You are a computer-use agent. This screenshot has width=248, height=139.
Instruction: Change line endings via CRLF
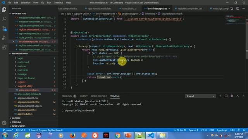(x=212, y=130)
